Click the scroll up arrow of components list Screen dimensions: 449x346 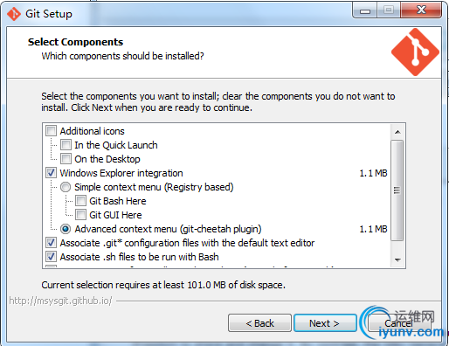tap(397, 132)
